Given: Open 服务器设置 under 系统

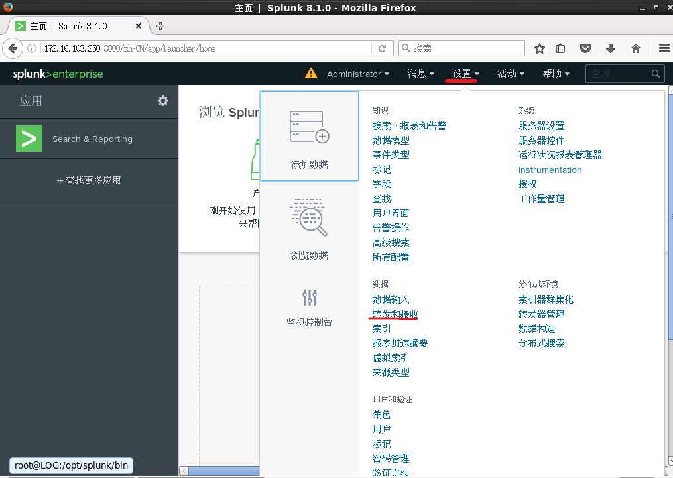Looking at the screenshot, I should click(541, 126).
